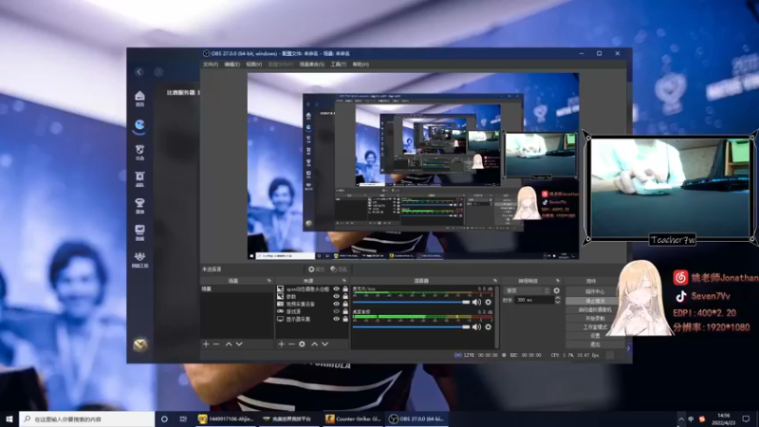Toggle visibility of the 视频采集设备 source
Screen dimensions: 759x427
337,304
